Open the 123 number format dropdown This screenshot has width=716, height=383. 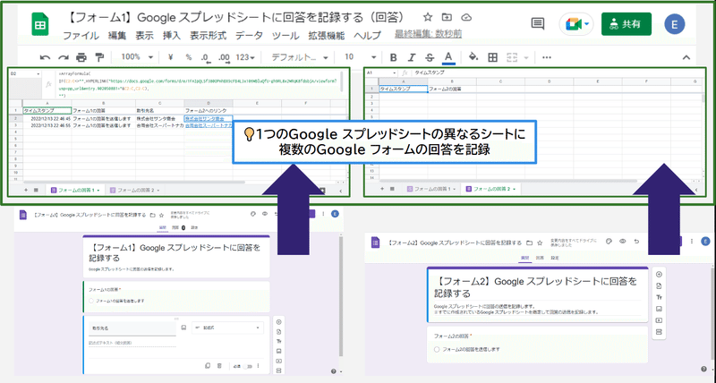coord(245,57)
